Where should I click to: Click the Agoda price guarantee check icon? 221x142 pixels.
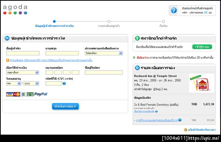[186, 130]
